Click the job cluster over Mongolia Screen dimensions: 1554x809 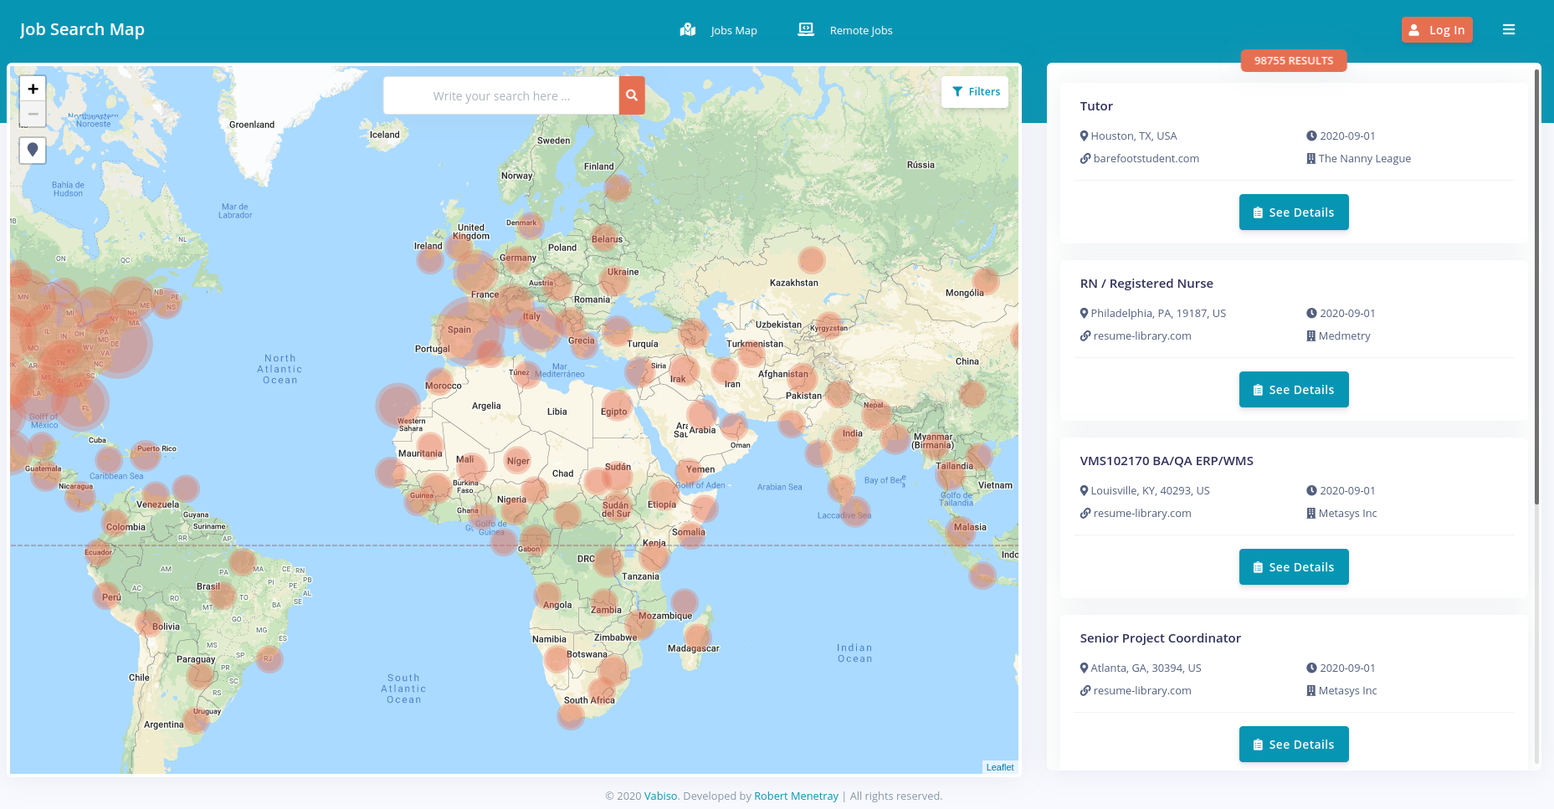pyautogui.click(x=986, y=280)
